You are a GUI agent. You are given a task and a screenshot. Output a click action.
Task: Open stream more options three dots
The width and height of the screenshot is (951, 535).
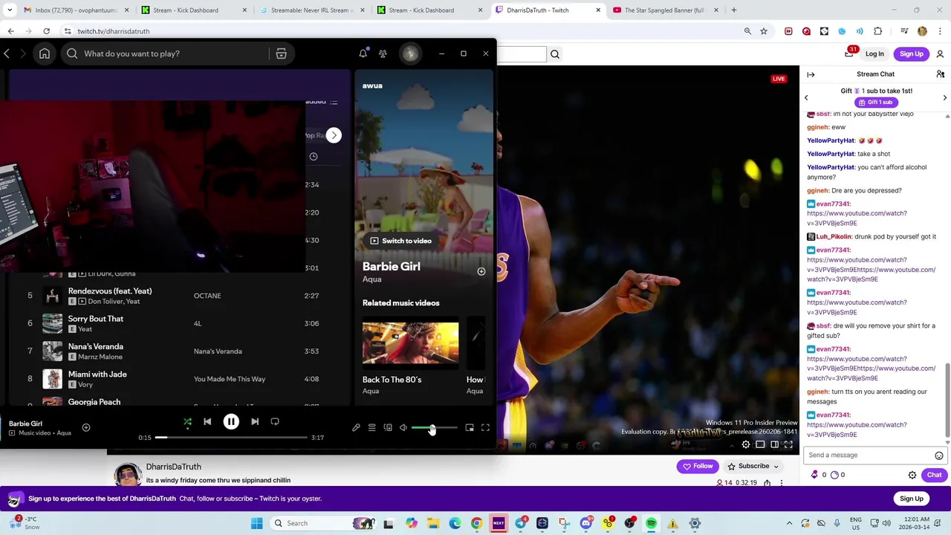click(x=781, y=483)
